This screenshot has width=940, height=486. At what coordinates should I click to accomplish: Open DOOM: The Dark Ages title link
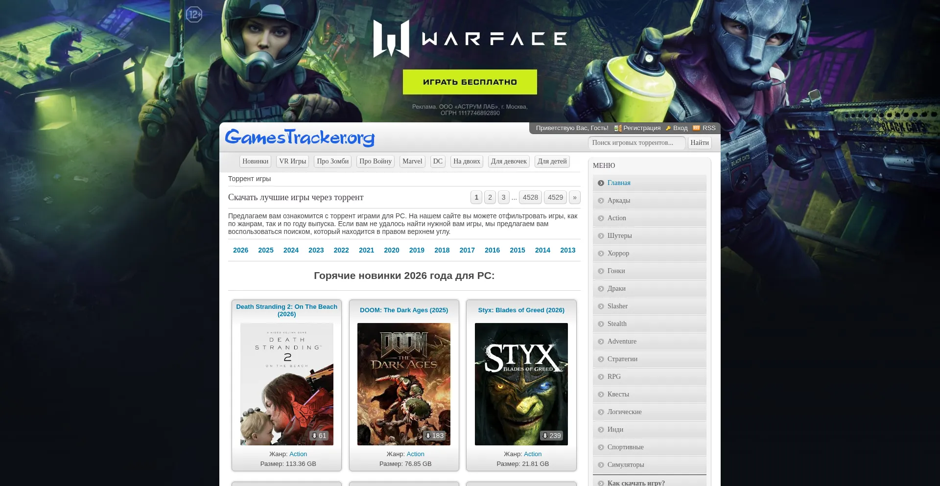(x=404, y=310)
